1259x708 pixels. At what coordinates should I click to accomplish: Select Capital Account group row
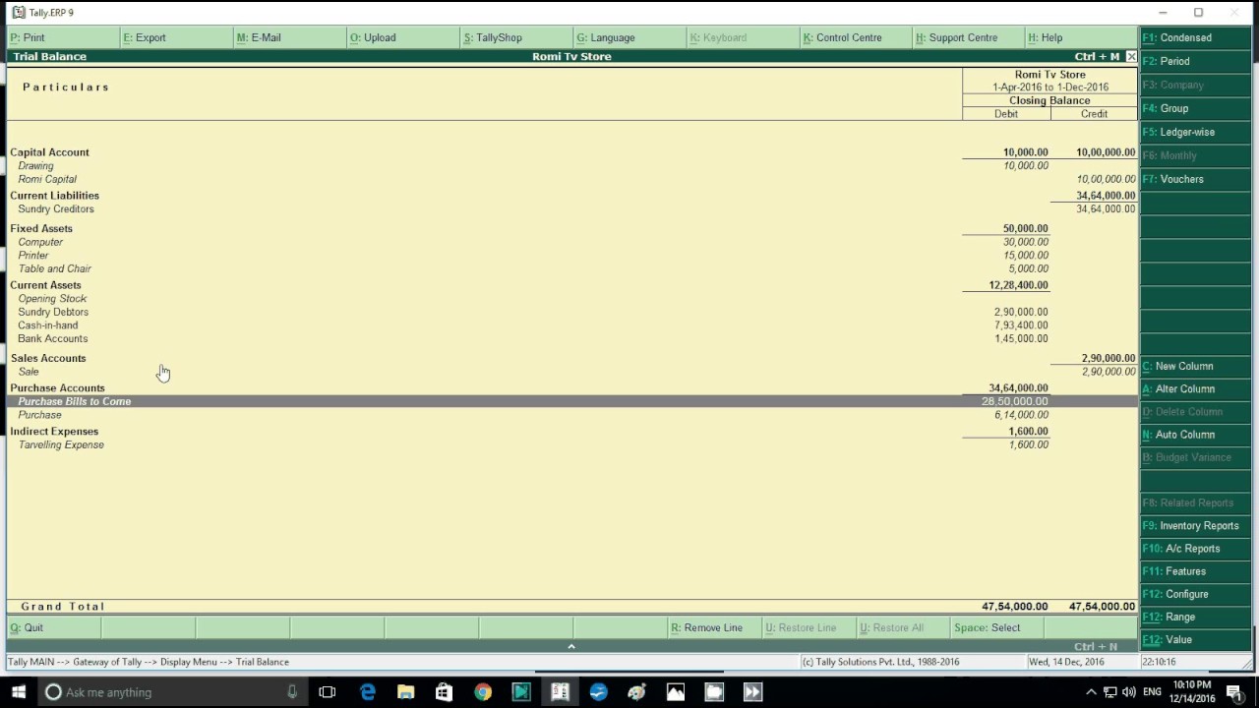(x=572, y=152)
